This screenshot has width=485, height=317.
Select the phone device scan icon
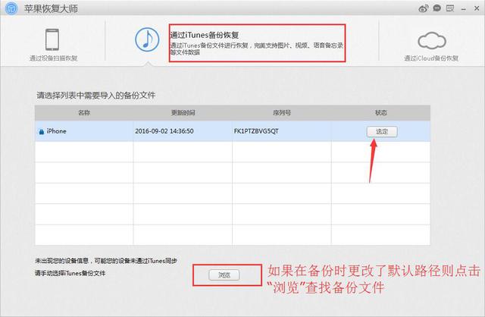click(52, 39)
